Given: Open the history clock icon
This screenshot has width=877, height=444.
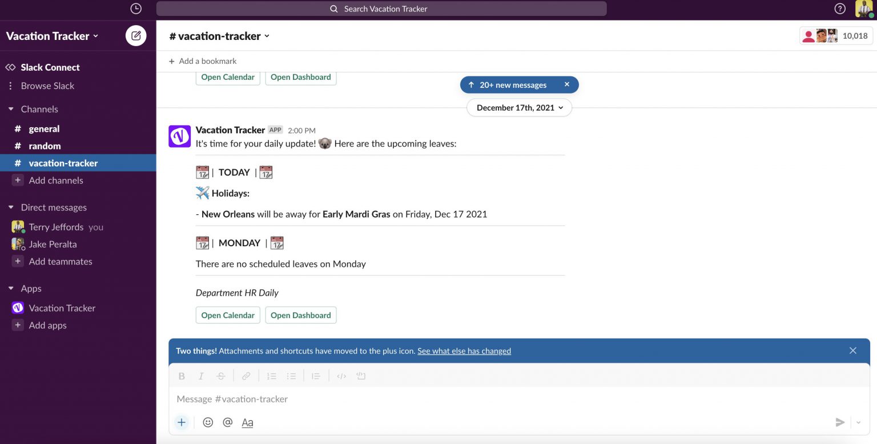Looking at the screenshot, I should (x=136, y=9).
